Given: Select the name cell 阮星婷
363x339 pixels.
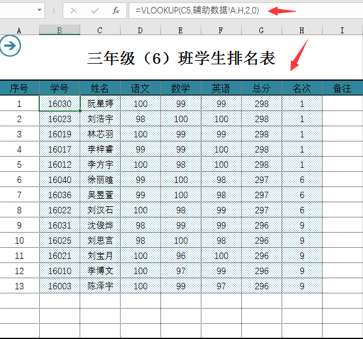Looking at the screenshot, I should 100,103.
